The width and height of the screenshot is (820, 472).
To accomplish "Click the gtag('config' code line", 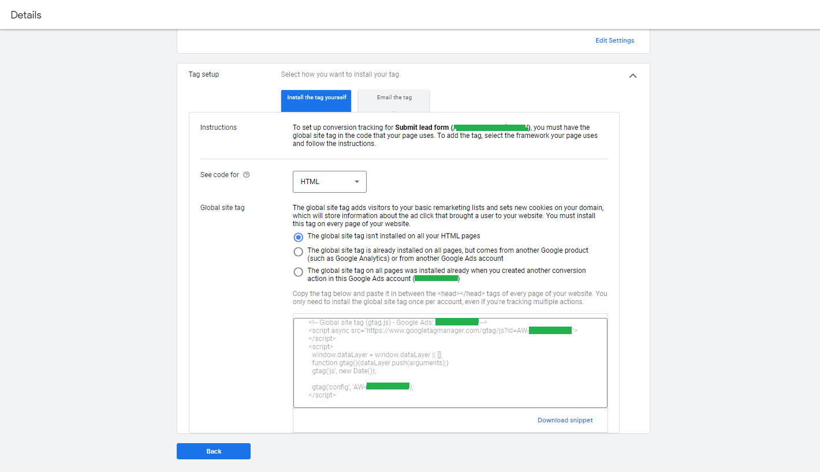I will (x=363, y=387).
